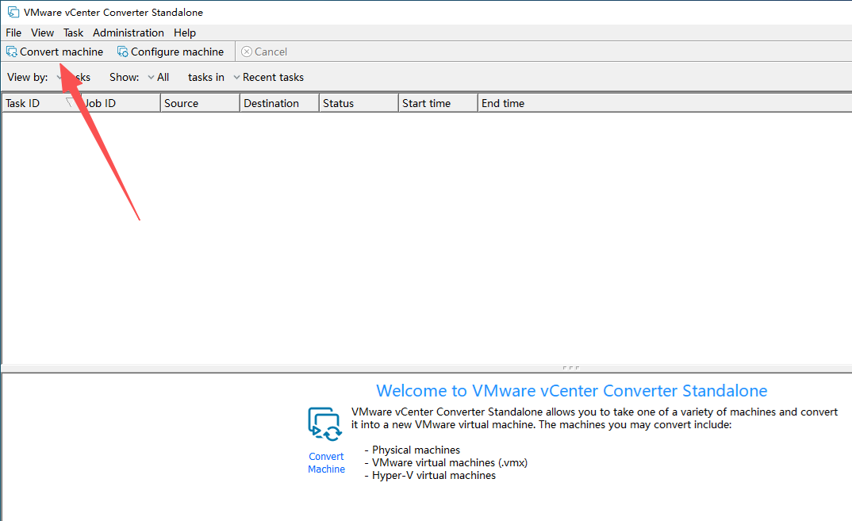Click the large Convert Machine icon in welcome panel
Image resolution: width=852 pixels, height=521 pixels.
click(324, 423)
